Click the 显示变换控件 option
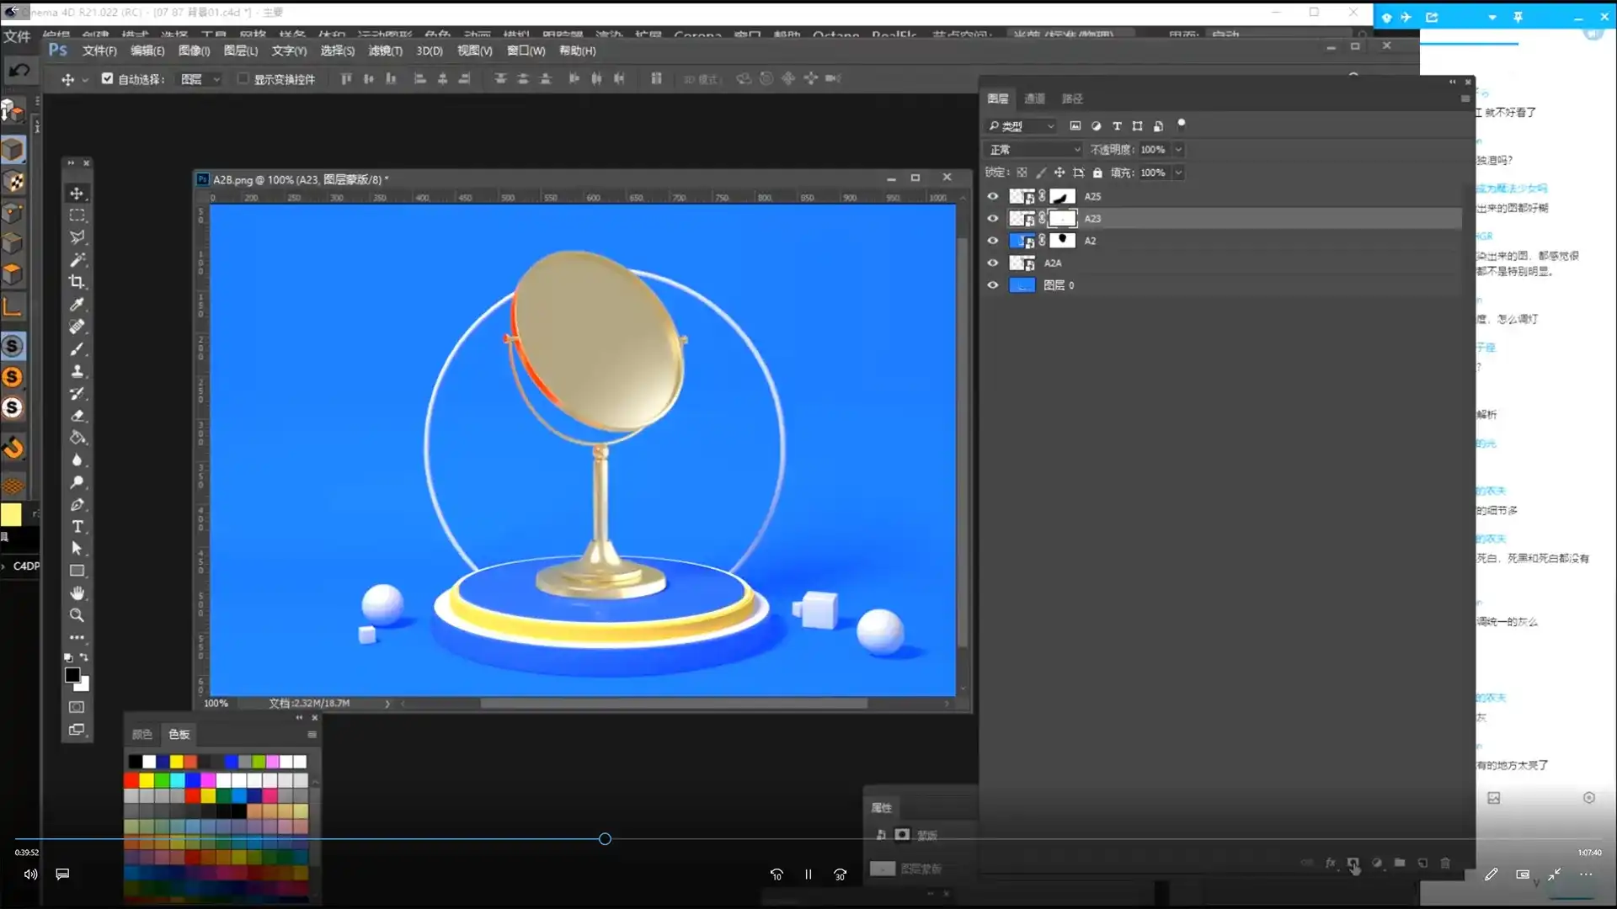This screenshot has width=1617, height=909. point(243,78)
